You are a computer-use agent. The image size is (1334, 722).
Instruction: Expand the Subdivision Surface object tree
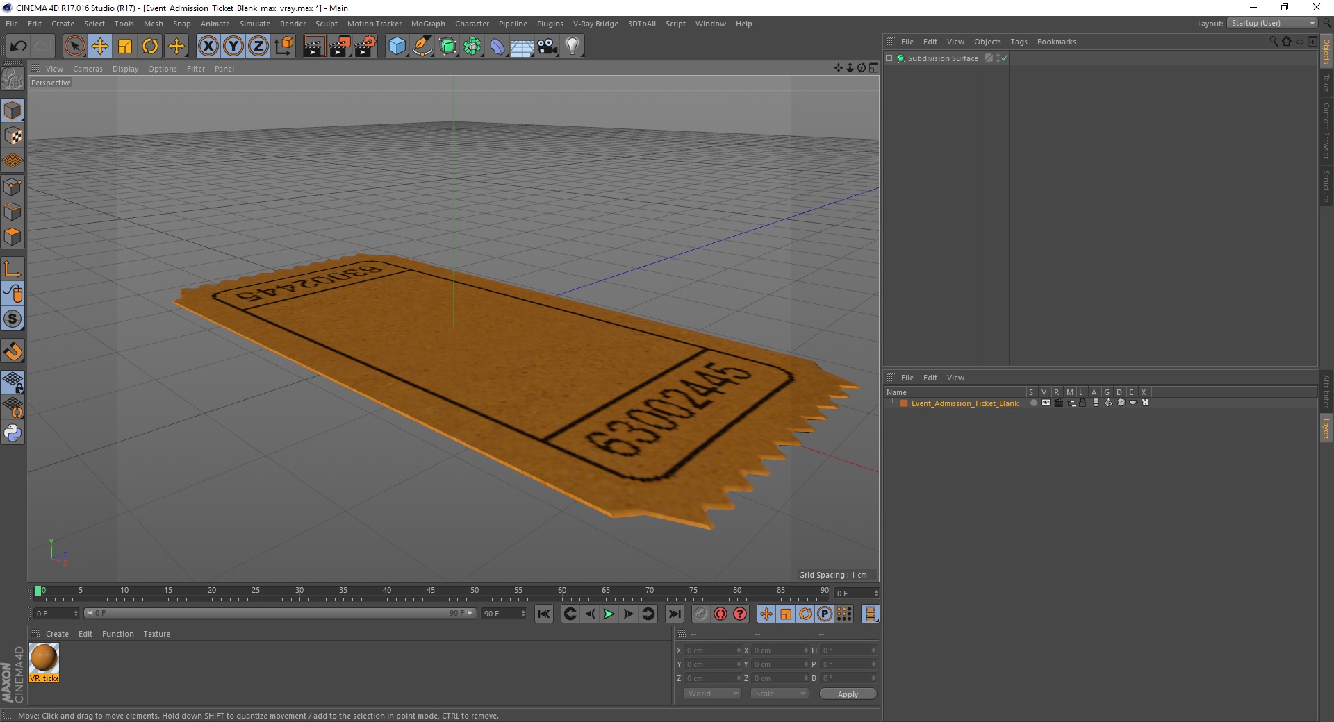[889, 58]
